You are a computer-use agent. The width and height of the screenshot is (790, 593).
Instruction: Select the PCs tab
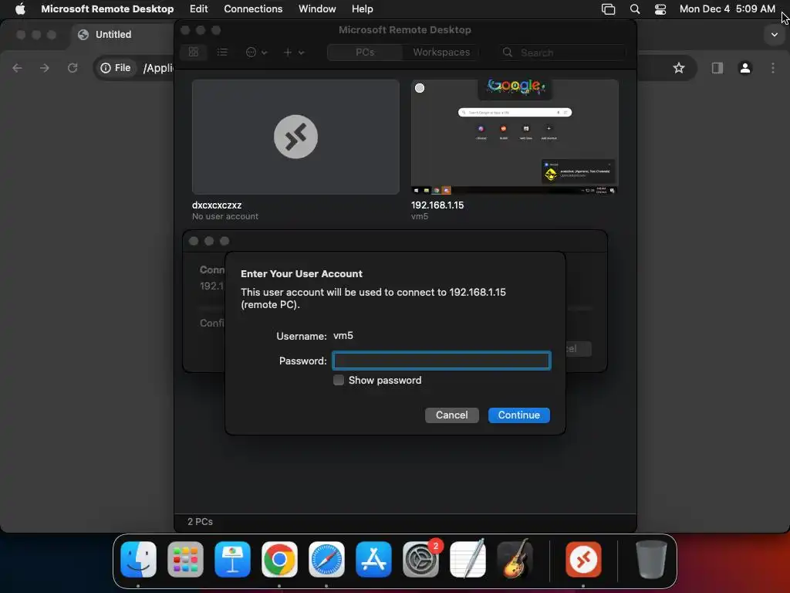[x=365, y=52]
